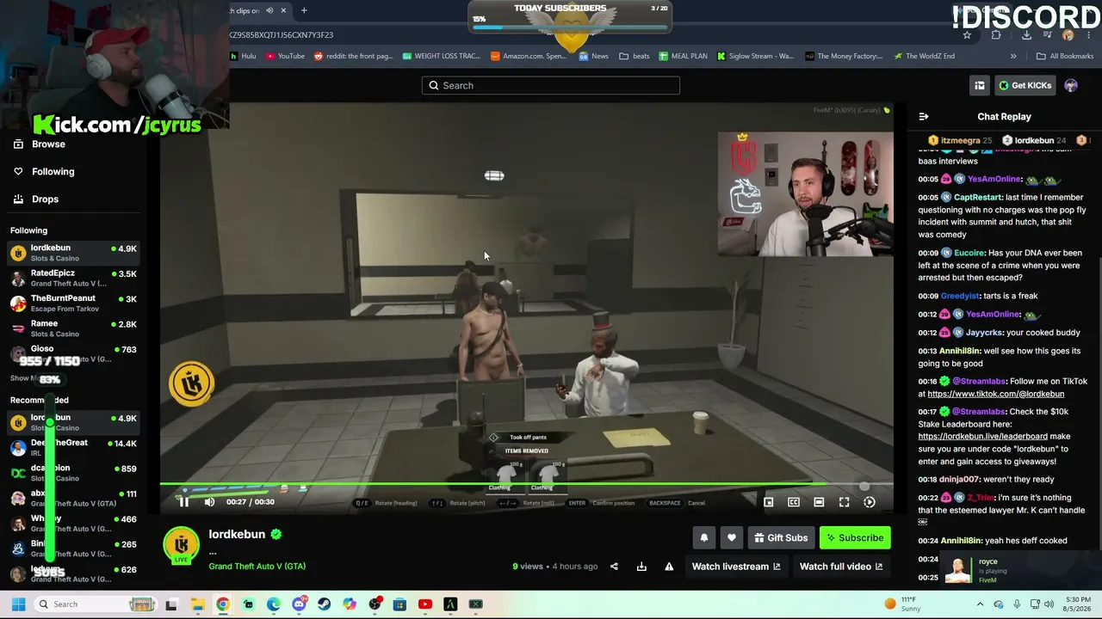Image resolution: width=1102 pixels, height=619 pixels.
Task: Click the notification bell for lordkebun
Action: point(704,538)
